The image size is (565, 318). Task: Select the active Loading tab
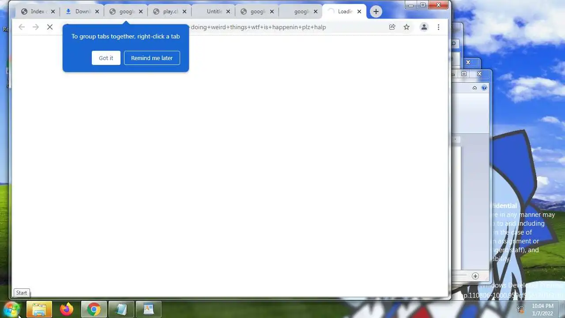coord(344,11)
